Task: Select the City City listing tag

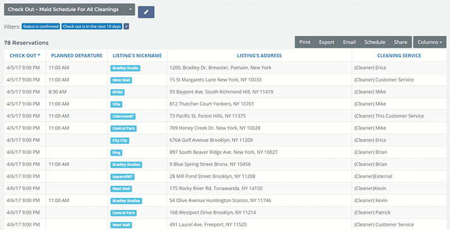Action: point(120,141)
